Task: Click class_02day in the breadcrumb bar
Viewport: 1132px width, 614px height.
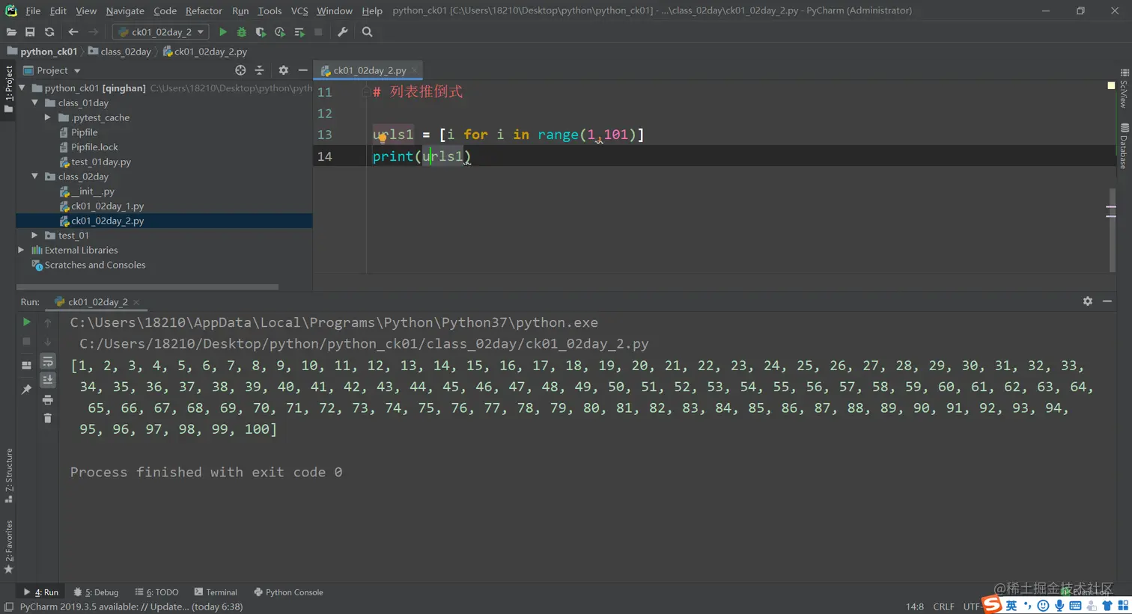Action: [120, 52]
